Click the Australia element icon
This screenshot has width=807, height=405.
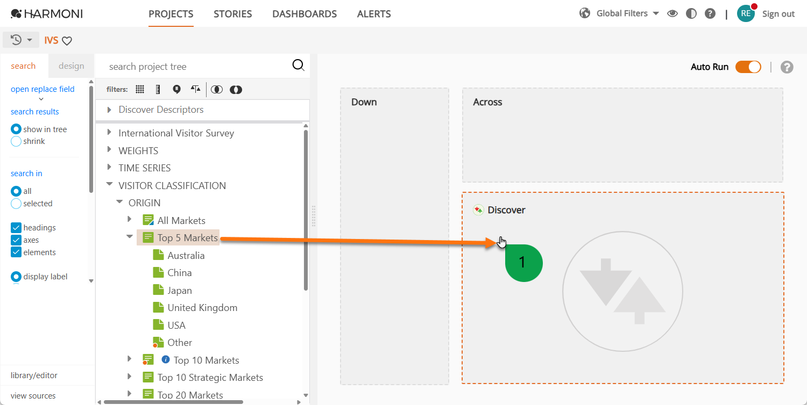[158, 255]
